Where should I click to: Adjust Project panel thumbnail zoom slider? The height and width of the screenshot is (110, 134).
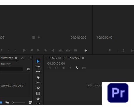pos(18,102)
